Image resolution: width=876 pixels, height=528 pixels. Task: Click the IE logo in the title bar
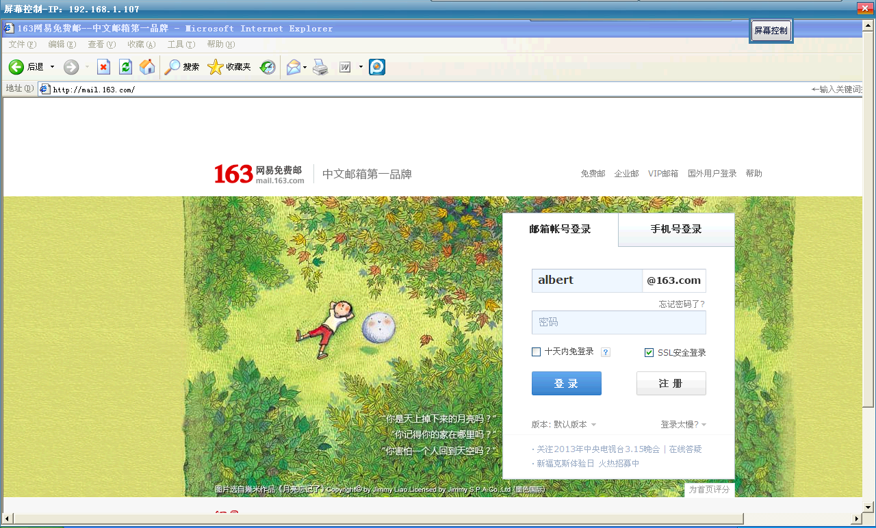[x=8, y=28]
